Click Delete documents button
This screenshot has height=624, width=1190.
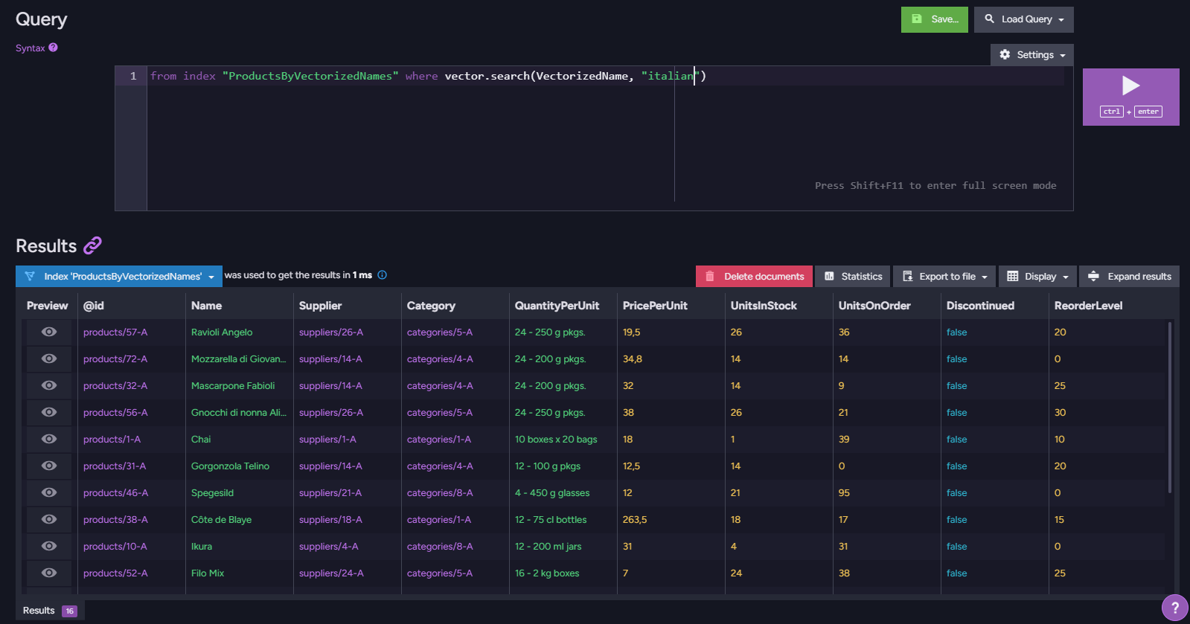pos(754,276)
